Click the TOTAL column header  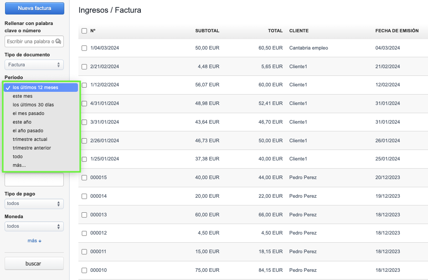coord(275,31)
